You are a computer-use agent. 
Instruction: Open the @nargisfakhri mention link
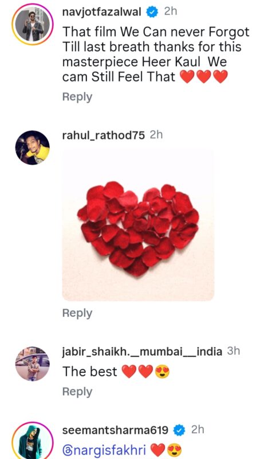coord(104,450)
